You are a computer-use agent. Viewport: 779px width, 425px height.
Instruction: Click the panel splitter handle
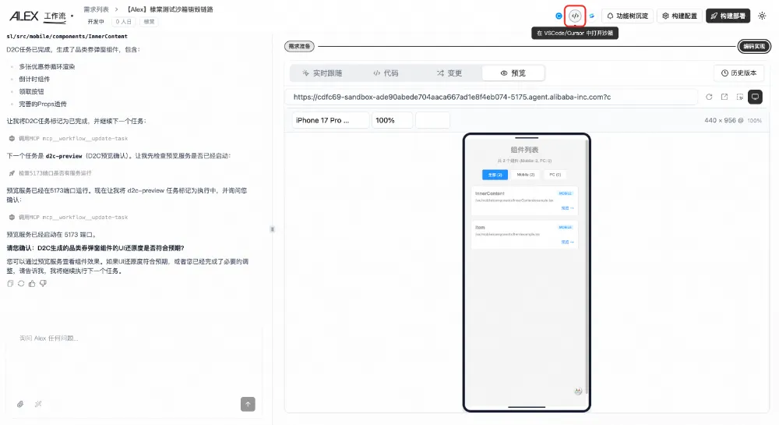pos(272,229)
